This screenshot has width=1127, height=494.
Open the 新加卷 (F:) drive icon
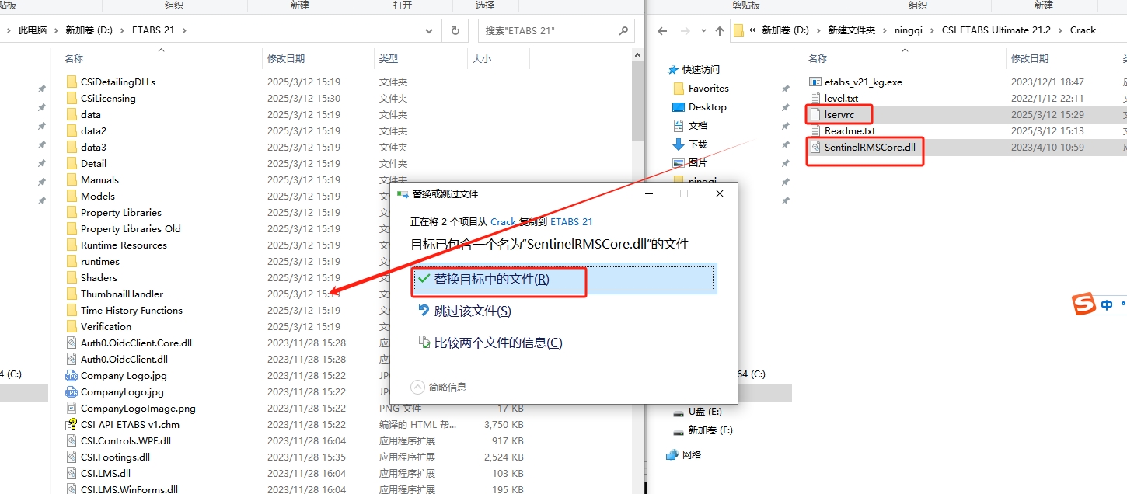678,430
